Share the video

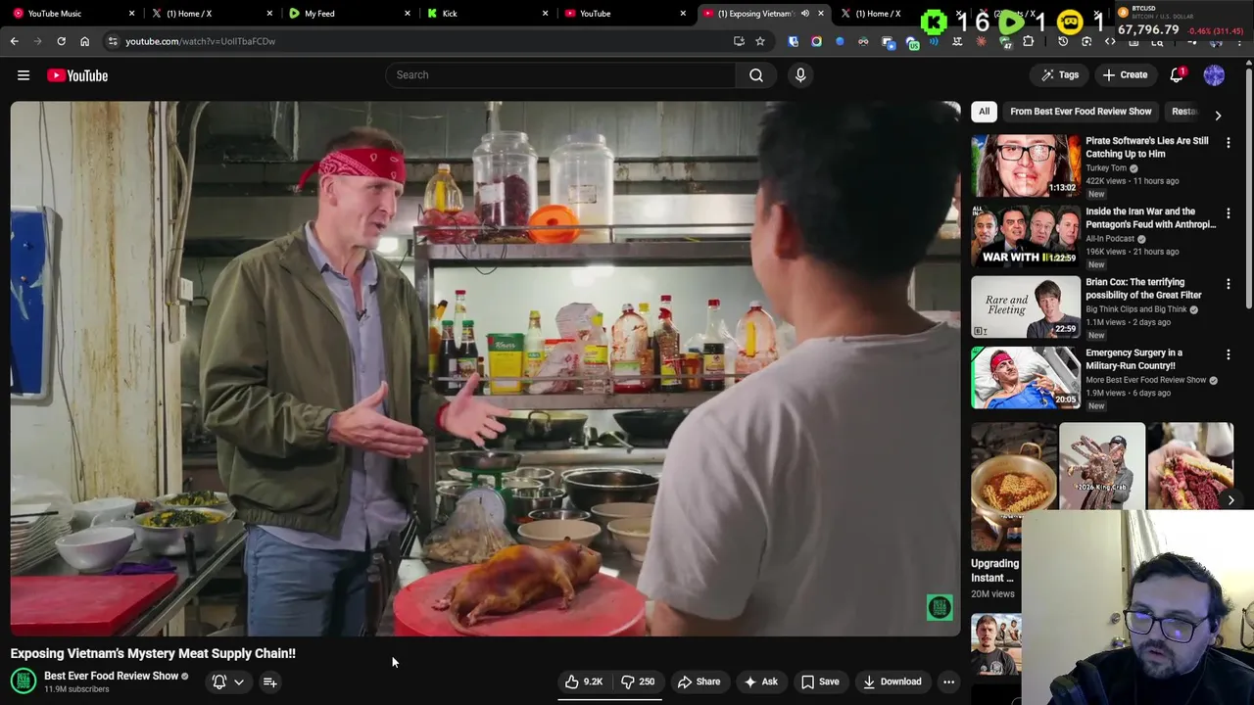699,681
